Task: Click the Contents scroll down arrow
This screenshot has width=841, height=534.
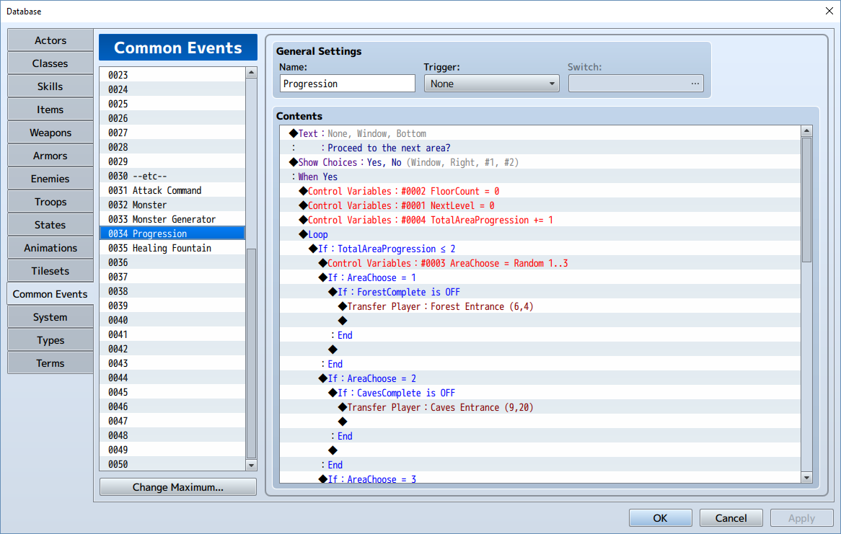Action: coord(806,477)
